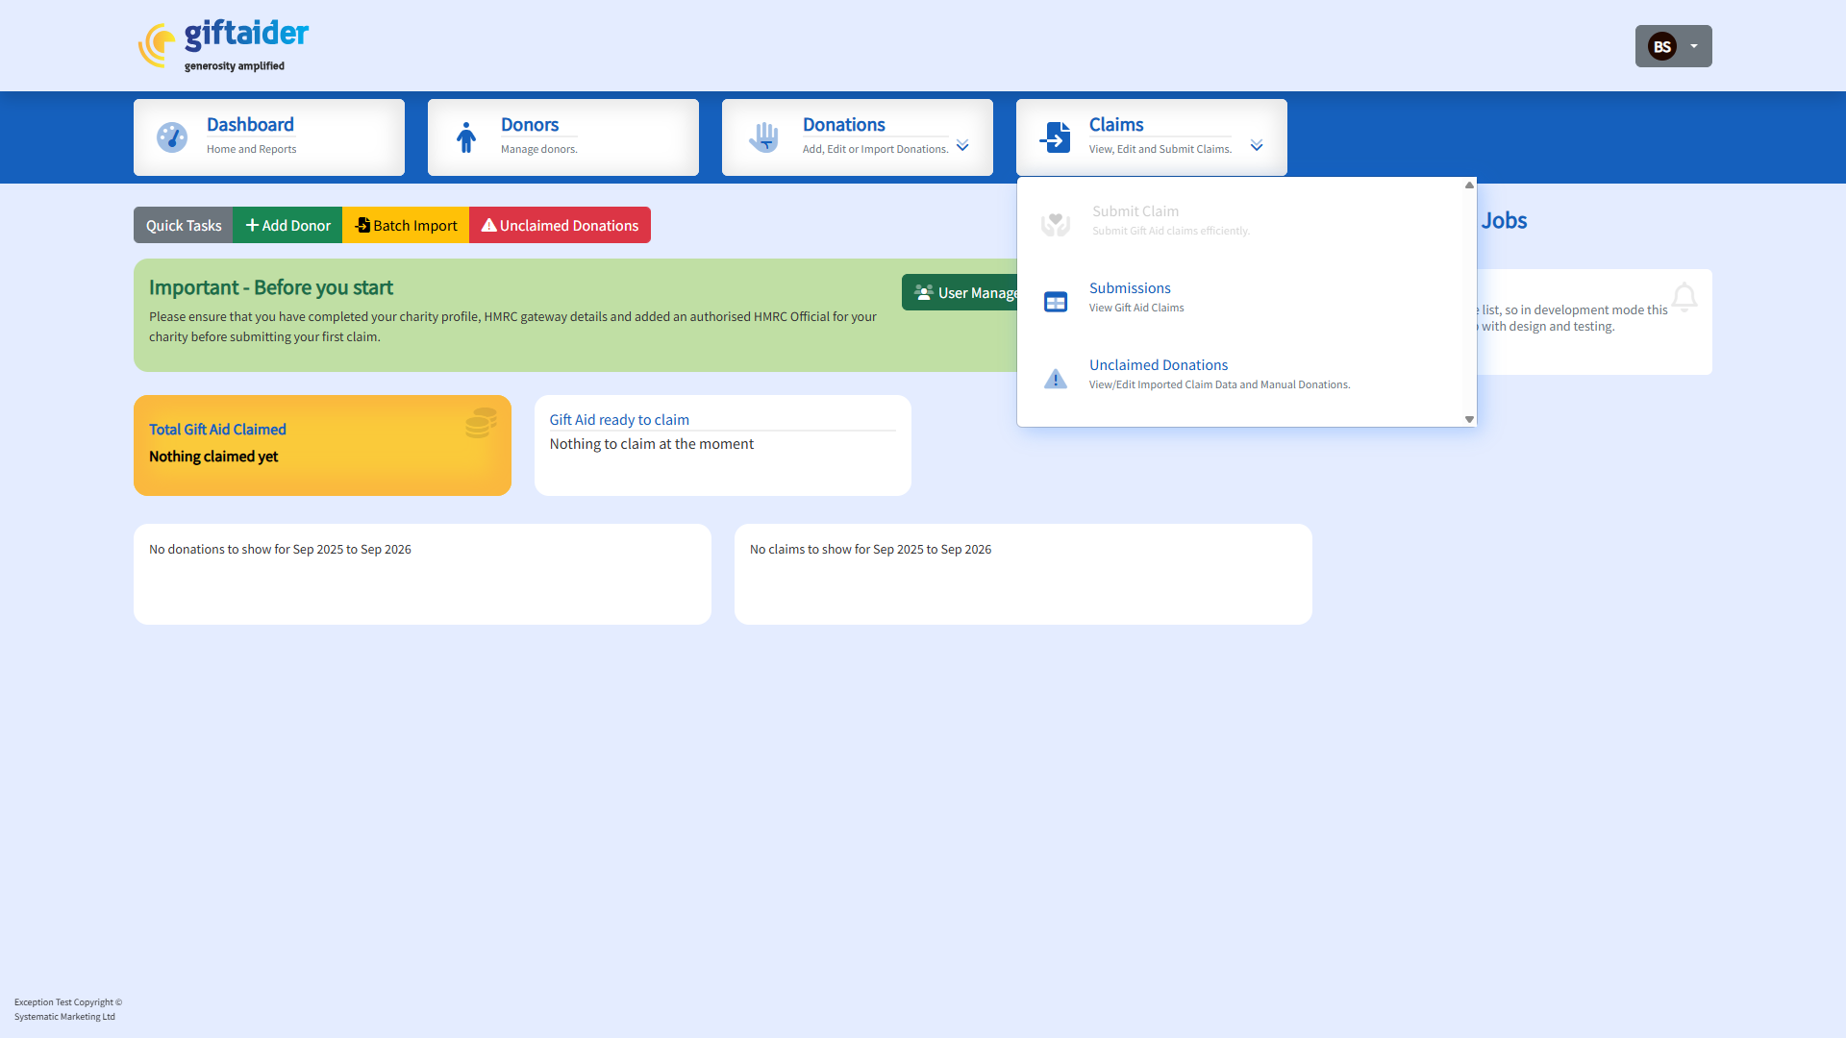The image size is (1846, 1038).
Task: Click the triangle icon on Unclaimed Donations button
Action: pyautogui.click(x=488, y=225)
